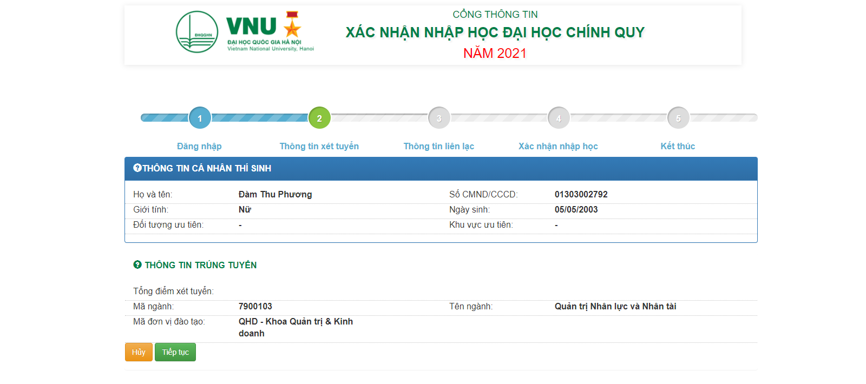Click the Đối tượng ưu tiên label
This screenshot has width=866, height=384.
tap(168, 224)
